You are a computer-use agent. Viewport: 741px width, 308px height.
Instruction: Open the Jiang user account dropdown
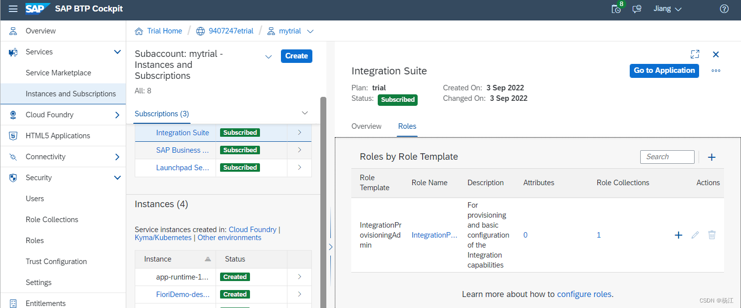tap(667, 8)
